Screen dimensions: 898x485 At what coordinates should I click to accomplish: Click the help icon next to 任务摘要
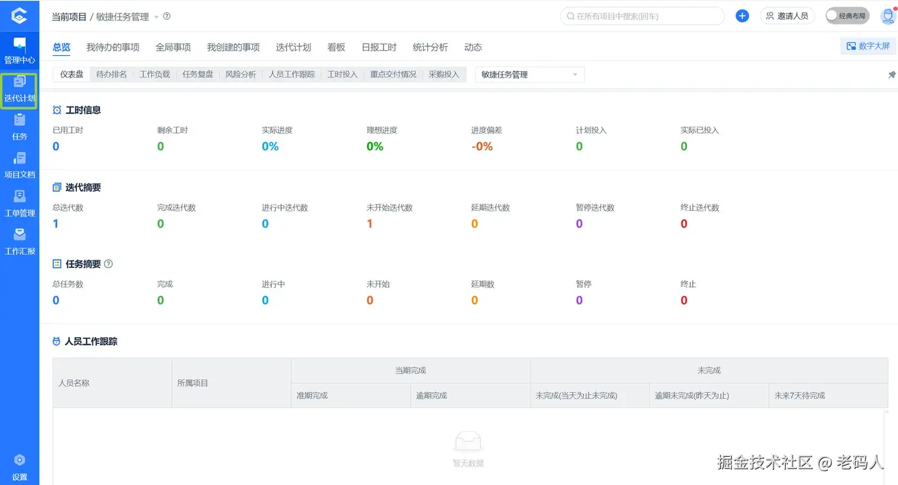click(108, 264)
